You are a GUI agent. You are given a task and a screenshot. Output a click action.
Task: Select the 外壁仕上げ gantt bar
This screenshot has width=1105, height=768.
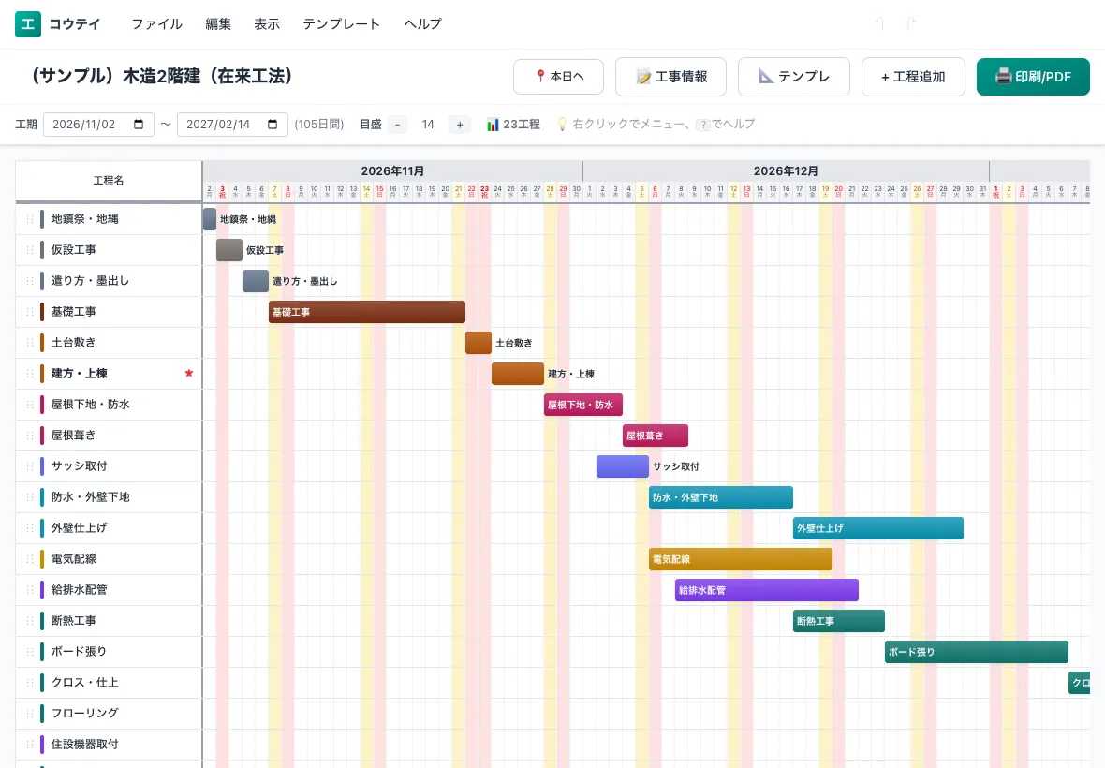tap(877, 527)
